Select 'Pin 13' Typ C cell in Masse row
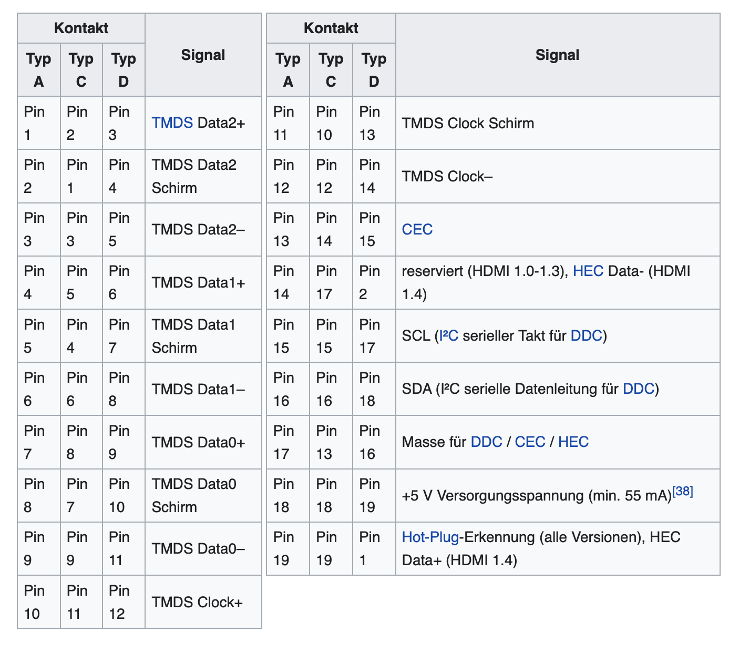 (x=331, y=442)
